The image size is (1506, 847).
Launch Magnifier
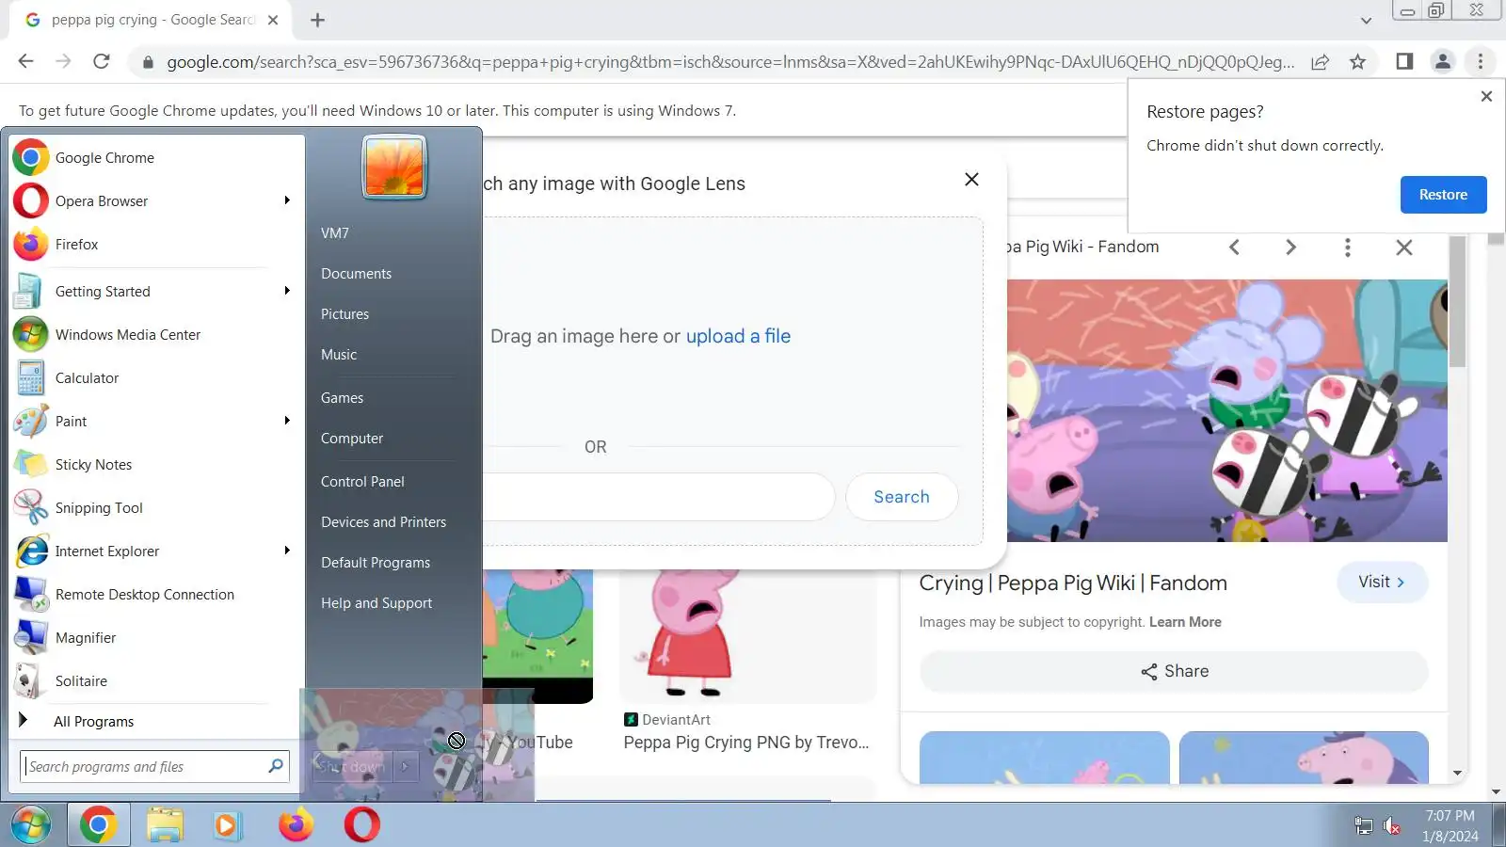point(155,638)
